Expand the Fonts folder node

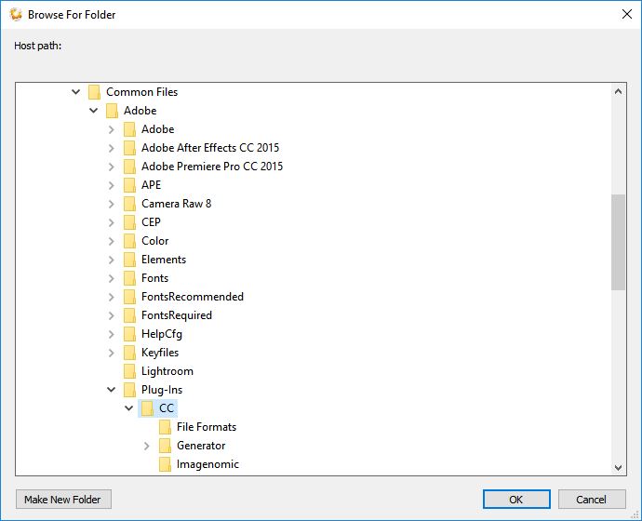pyautogui.click(x=112, y=278)
